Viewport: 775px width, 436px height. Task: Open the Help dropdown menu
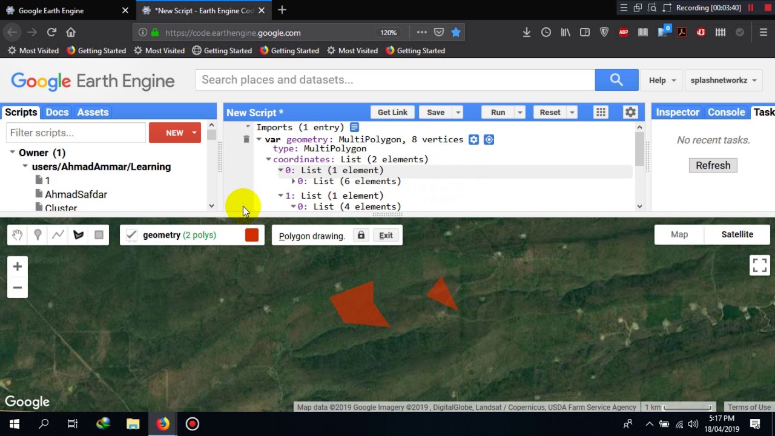[x=662, y=80]
